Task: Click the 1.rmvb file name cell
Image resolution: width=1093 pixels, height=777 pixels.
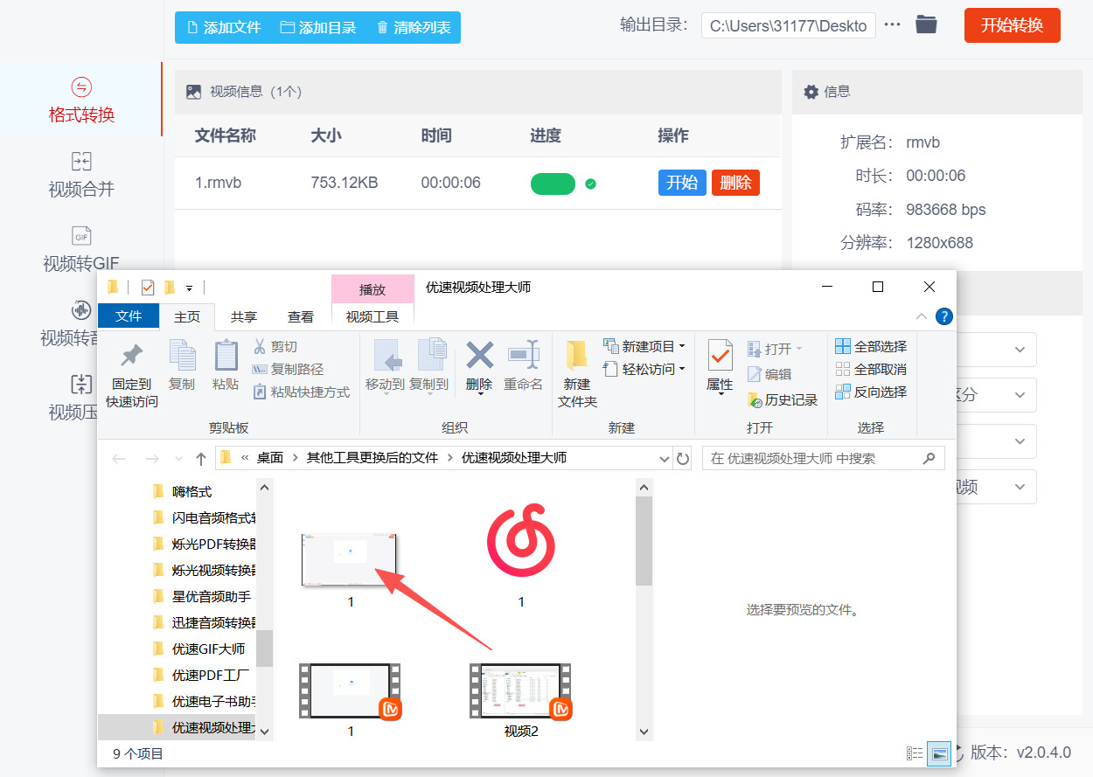Action: pos(218,183)
